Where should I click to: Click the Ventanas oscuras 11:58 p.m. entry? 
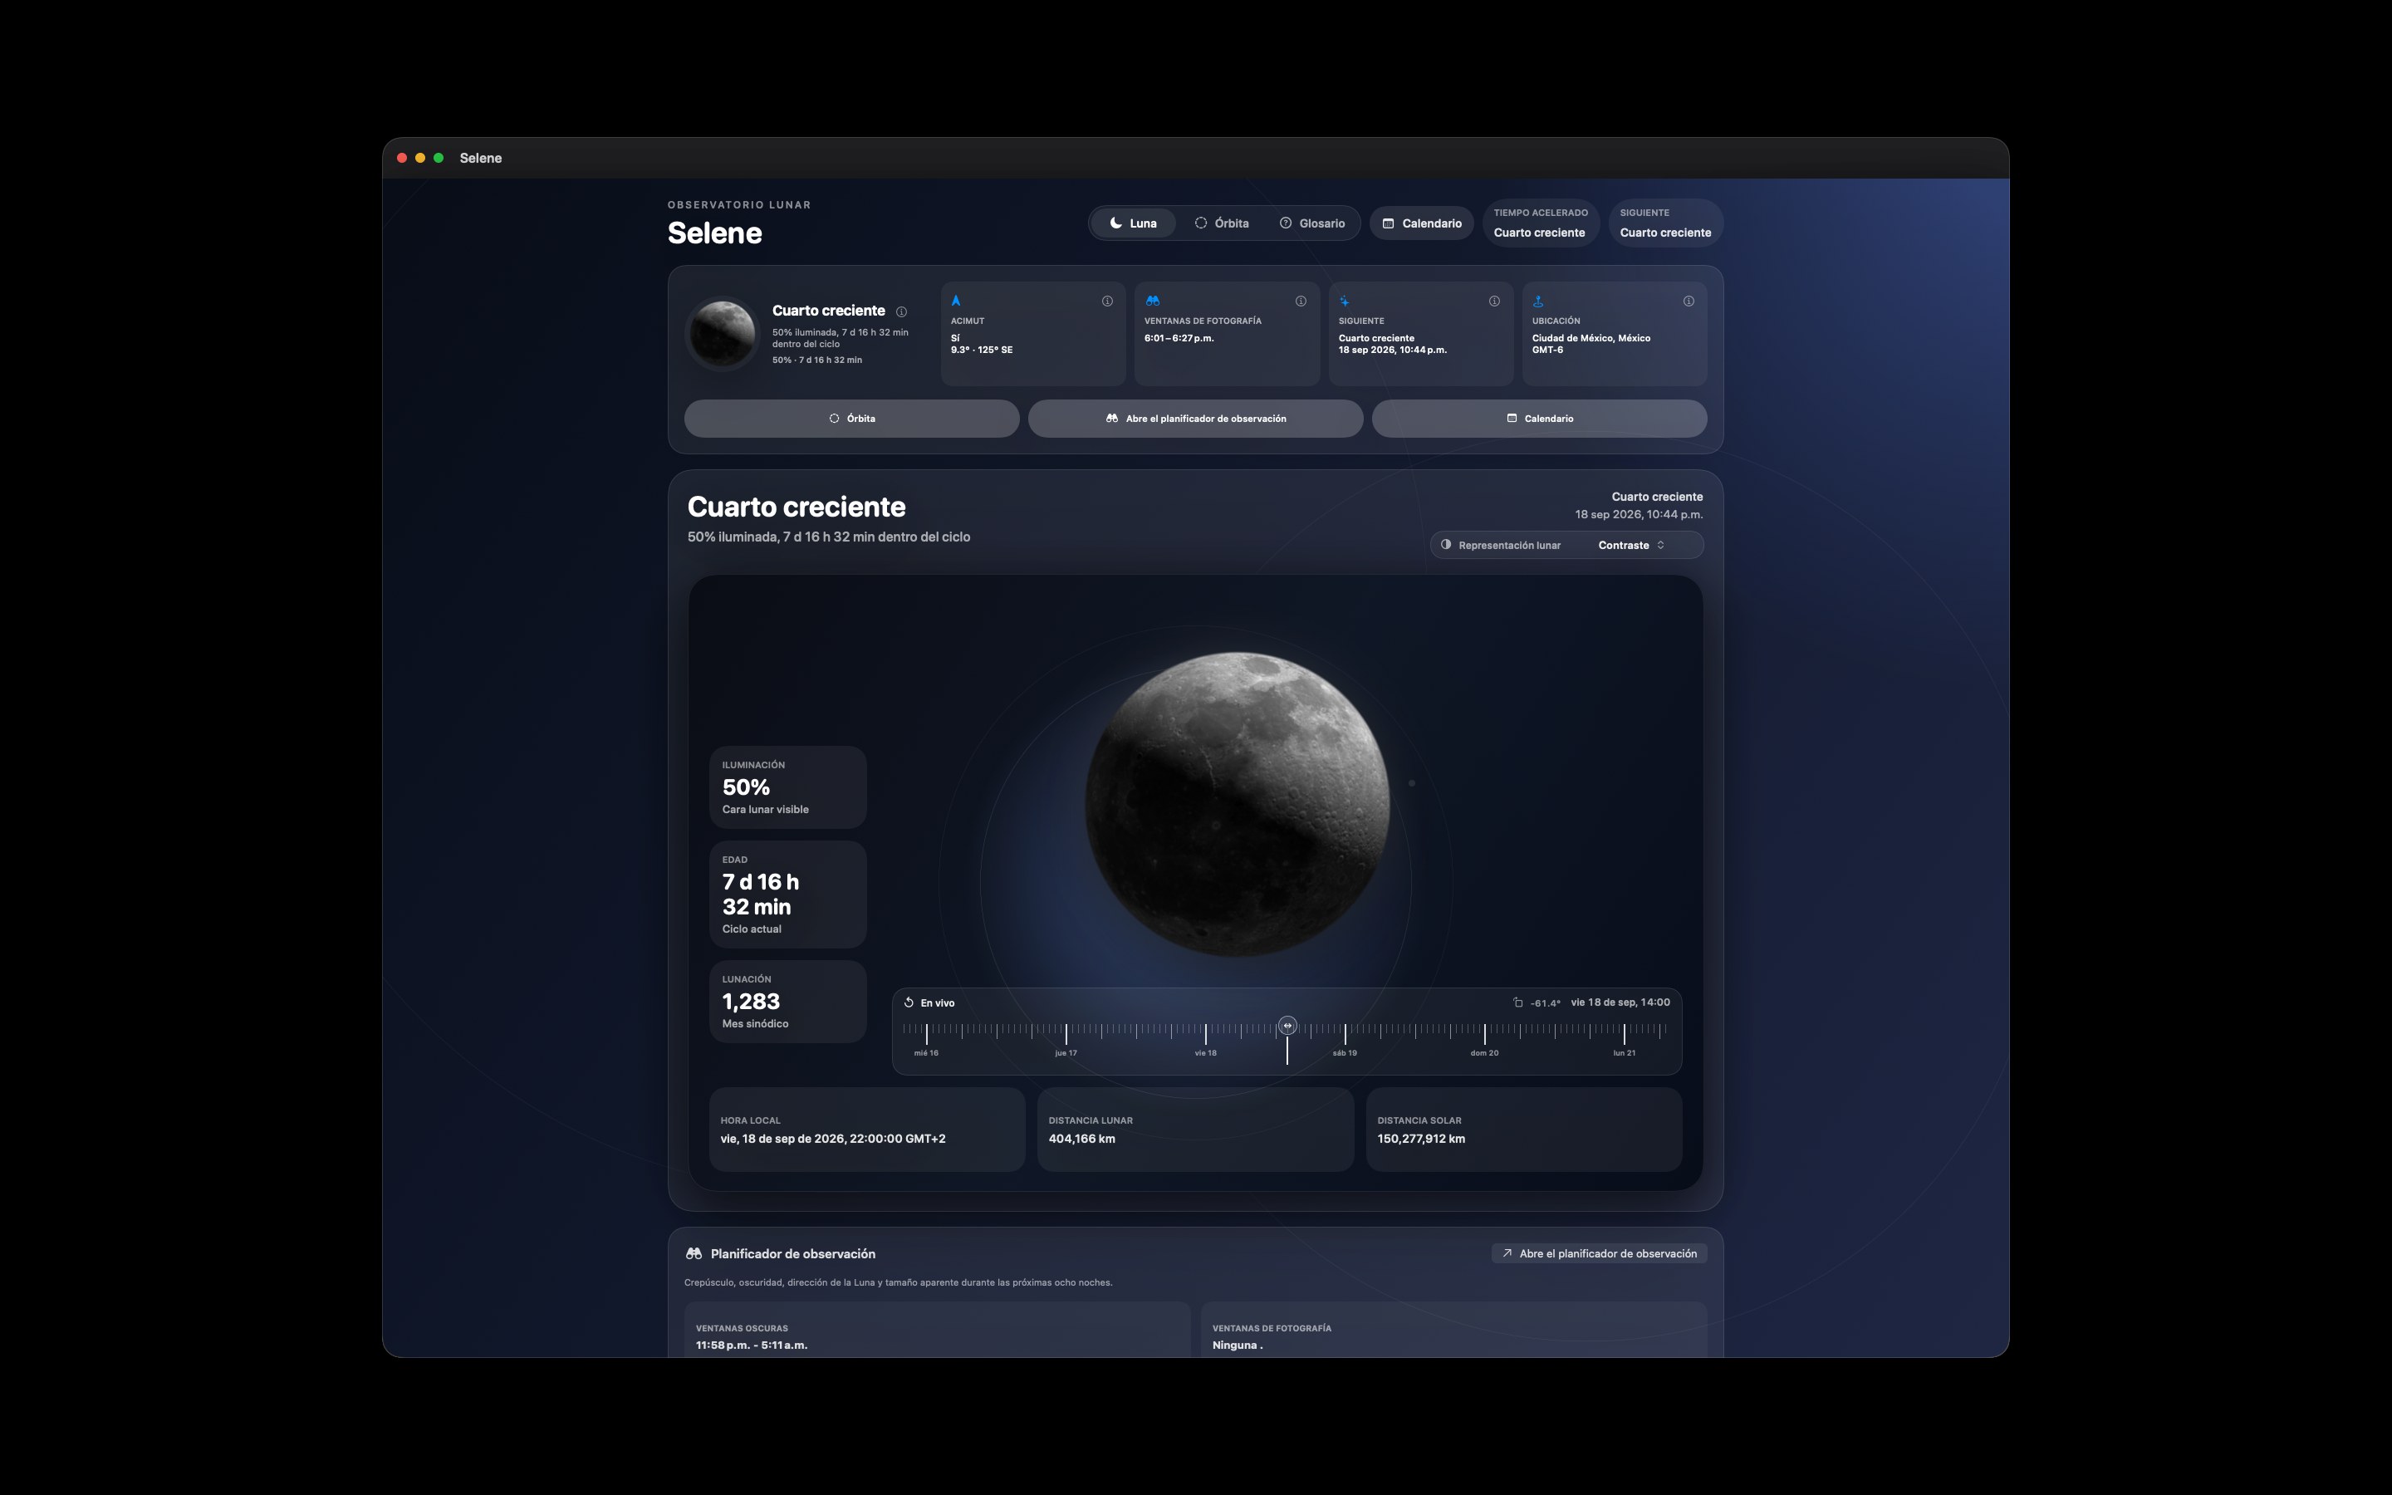point(751,1345)
